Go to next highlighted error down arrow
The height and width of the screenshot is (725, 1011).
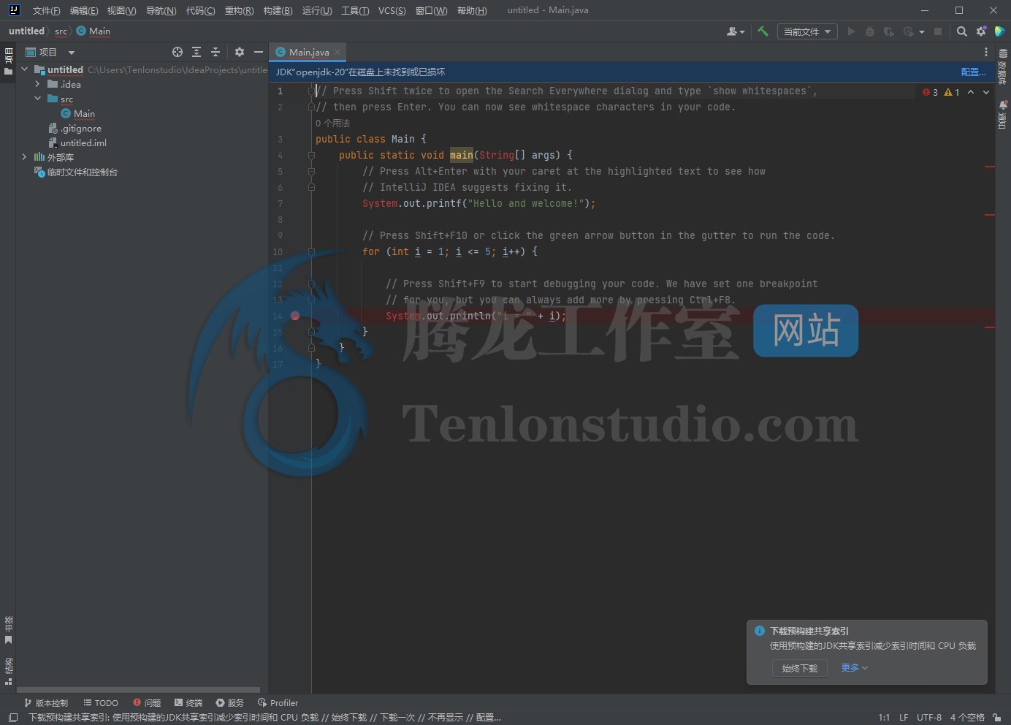(x=986, y=92)
